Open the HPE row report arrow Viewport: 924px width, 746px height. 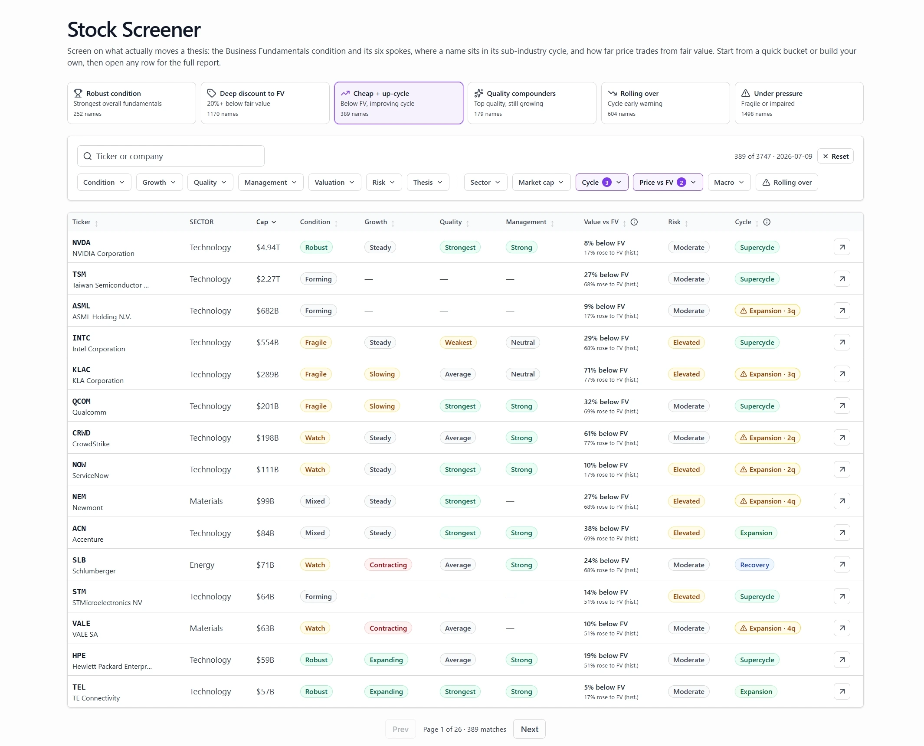(x=842, y=660)
